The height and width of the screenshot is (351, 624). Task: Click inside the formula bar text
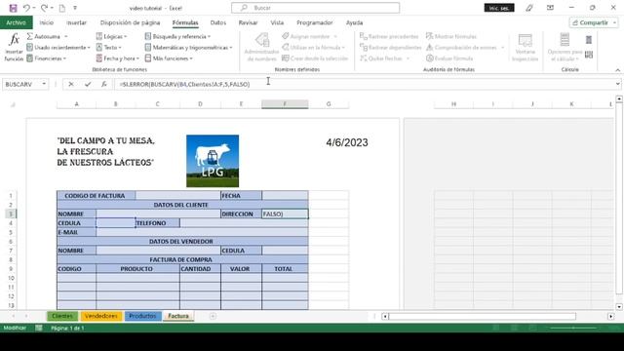[184, 84]
